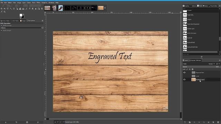This screenshot has width=221, height=124.
Task: Raise layer up arrow button
Action: [x=194, y=122]
